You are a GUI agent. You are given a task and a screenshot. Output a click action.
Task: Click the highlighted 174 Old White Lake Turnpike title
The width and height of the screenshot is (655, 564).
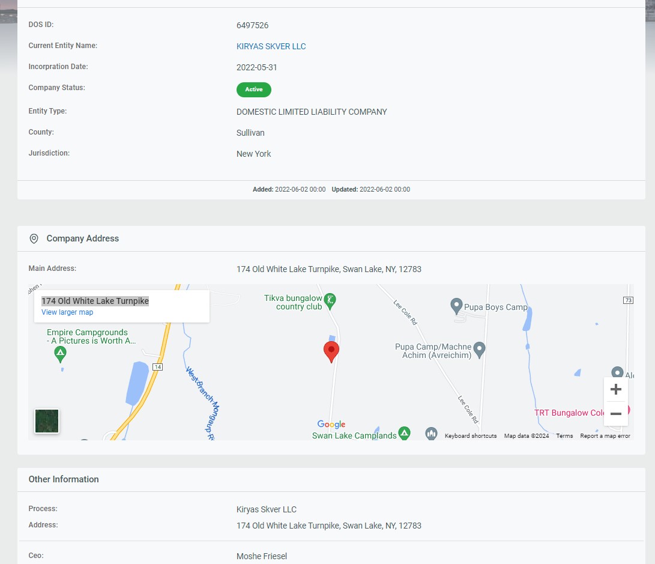(95, 301)
